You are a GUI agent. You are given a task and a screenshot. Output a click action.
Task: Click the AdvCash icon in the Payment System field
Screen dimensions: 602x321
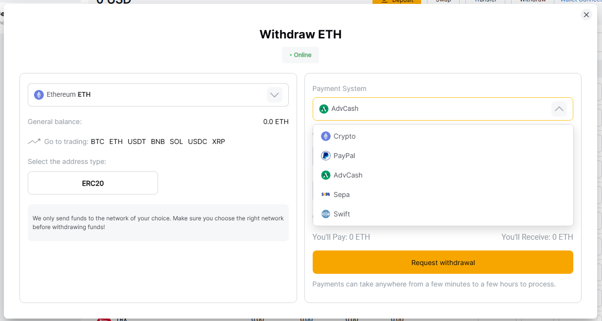(324, 109)
